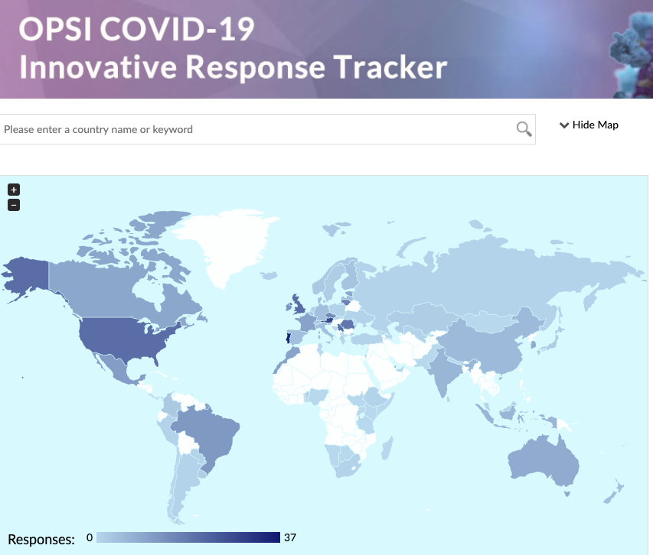Select Morocco on the world map

[x=292, y=356]
